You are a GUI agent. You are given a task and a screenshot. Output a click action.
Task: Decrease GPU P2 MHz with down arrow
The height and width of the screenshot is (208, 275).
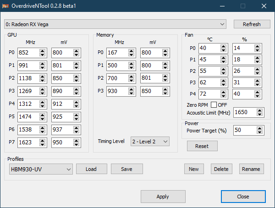coord(42,81)
